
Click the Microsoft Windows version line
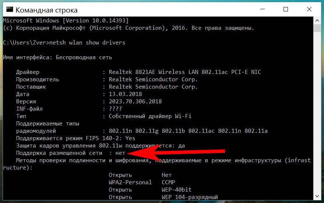(x=65, y=21)
